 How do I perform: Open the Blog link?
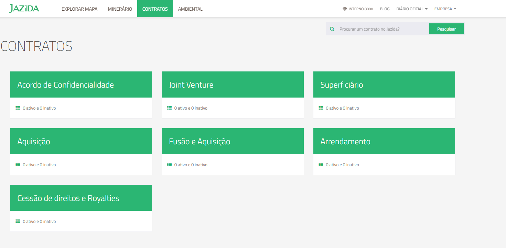(x=385, y=9)
